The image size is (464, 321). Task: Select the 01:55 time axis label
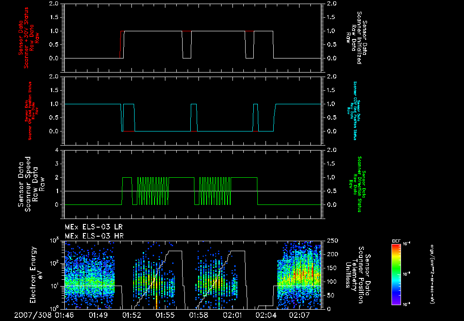pos(165,315)
